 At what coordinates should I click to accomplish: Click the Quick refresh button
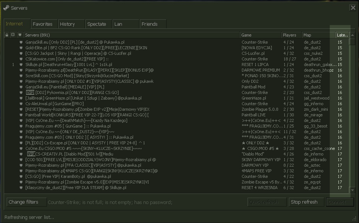click(x=267, y=202)
